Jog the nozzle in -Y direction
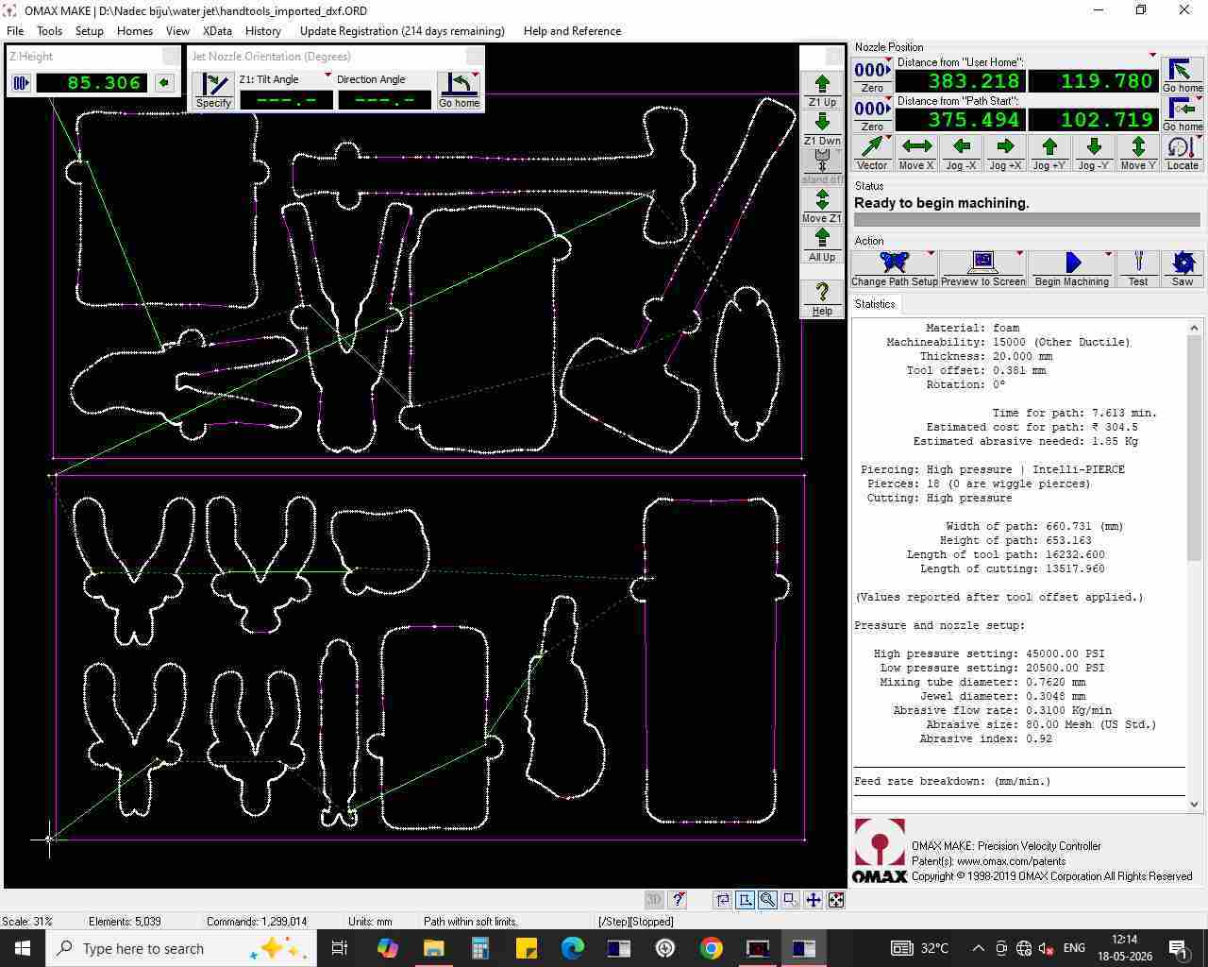 1094,153
